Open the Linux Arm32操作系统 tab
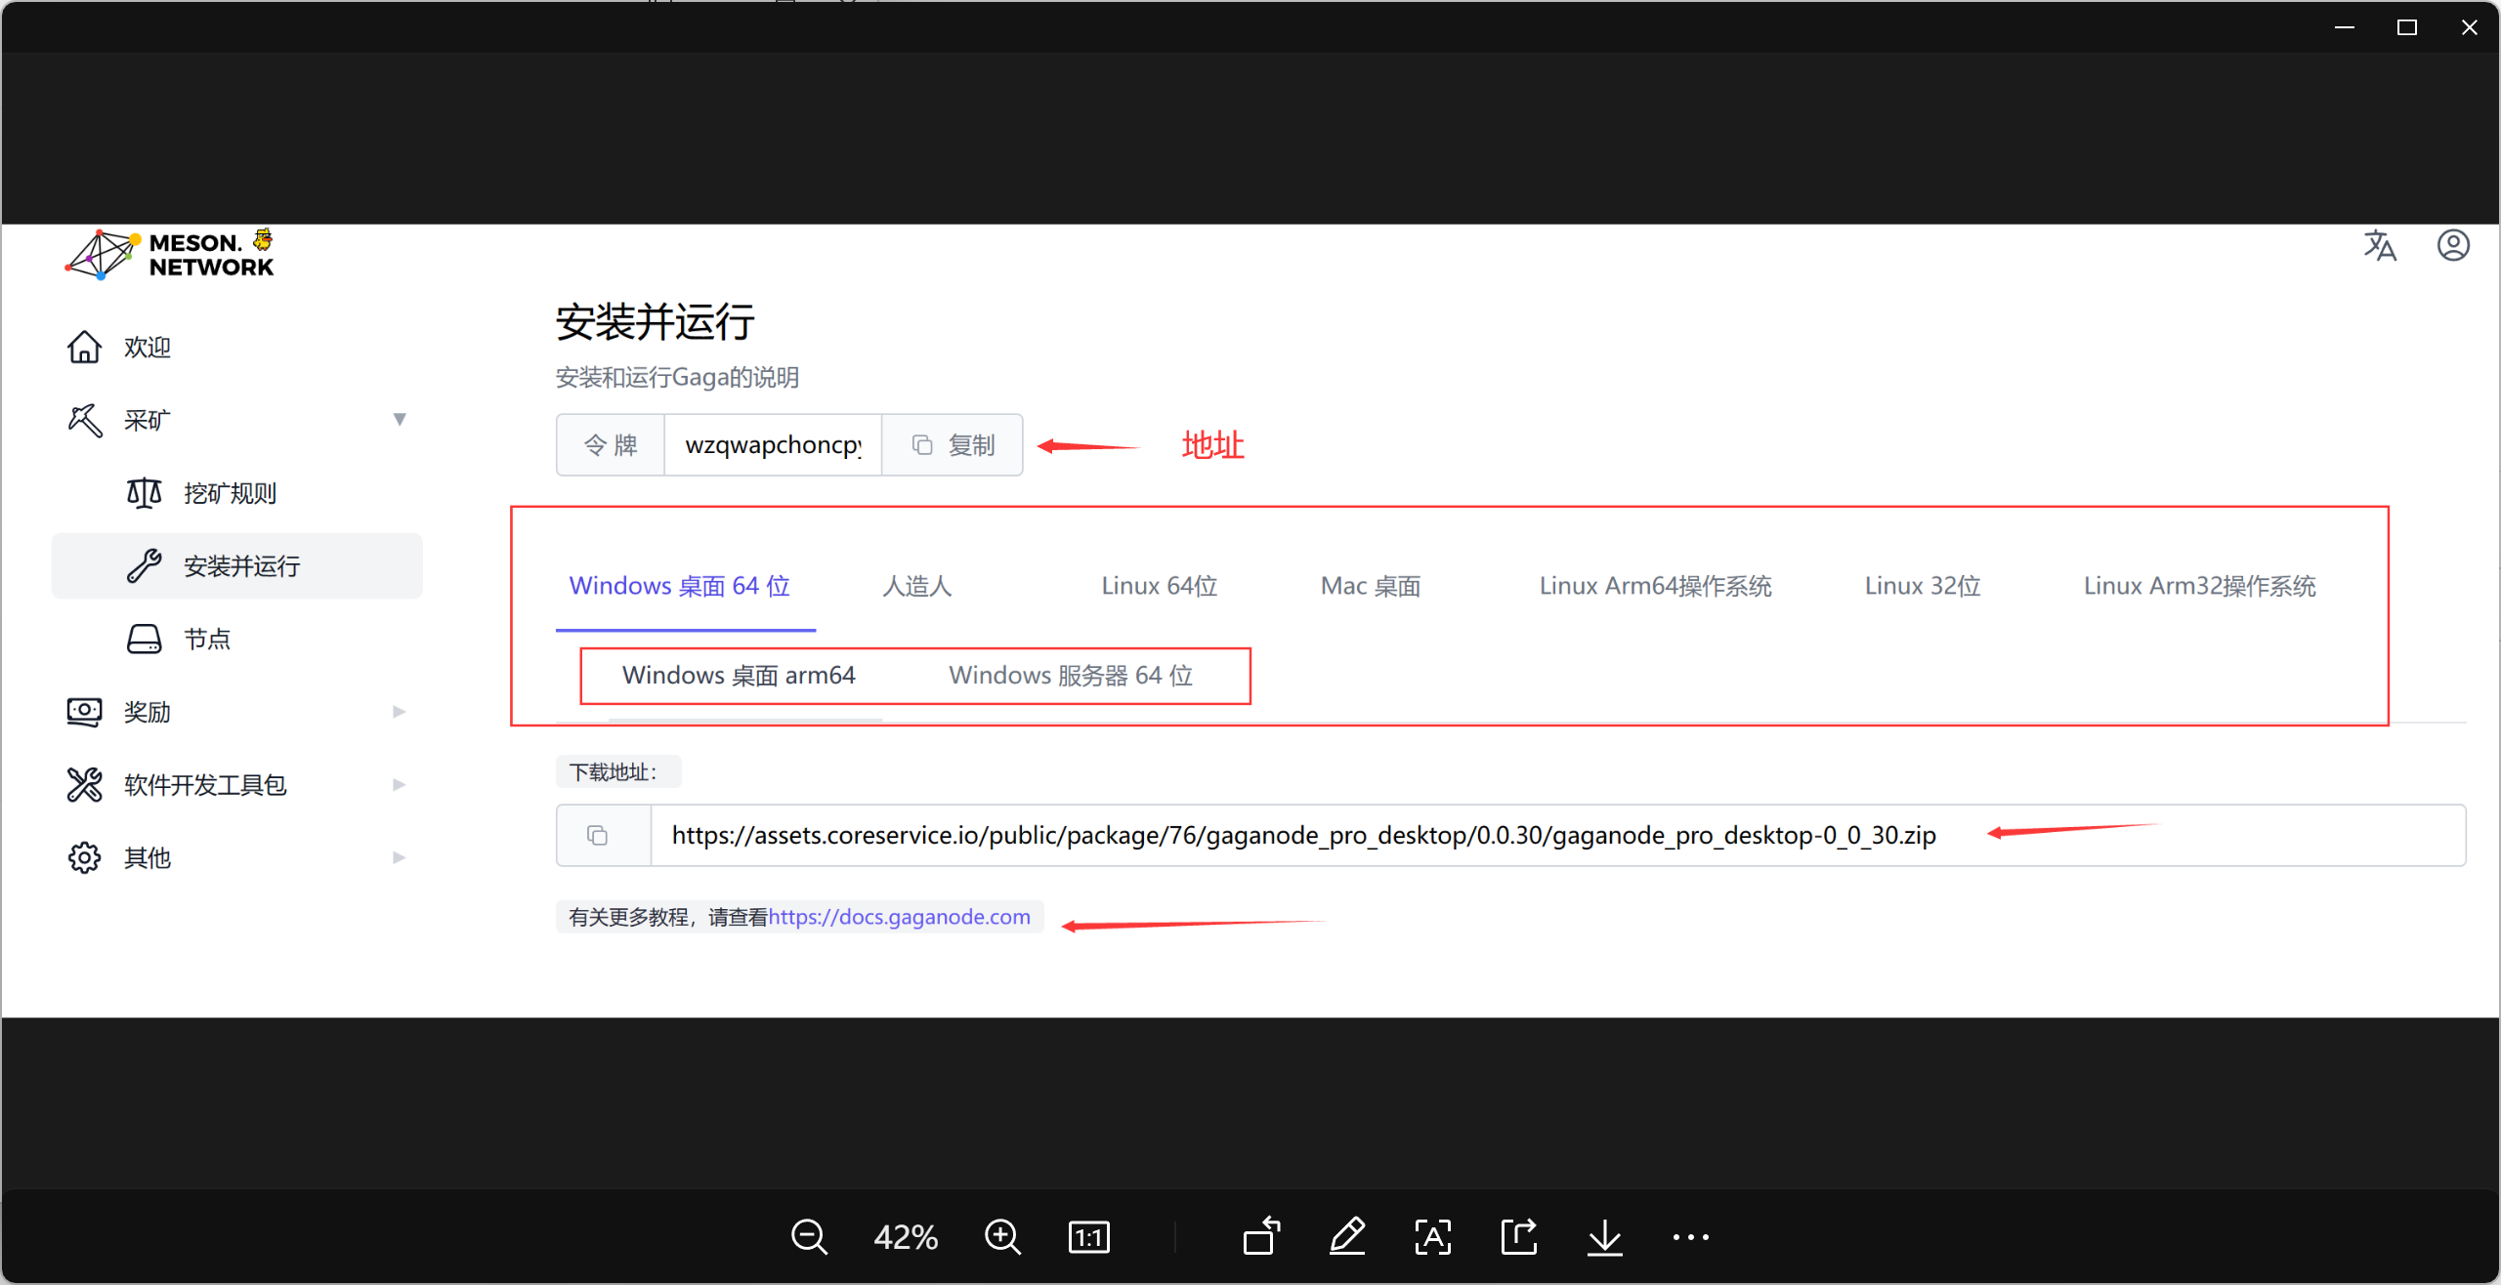This screenshot has height=1285, width=2501. tap(2200, 586)
